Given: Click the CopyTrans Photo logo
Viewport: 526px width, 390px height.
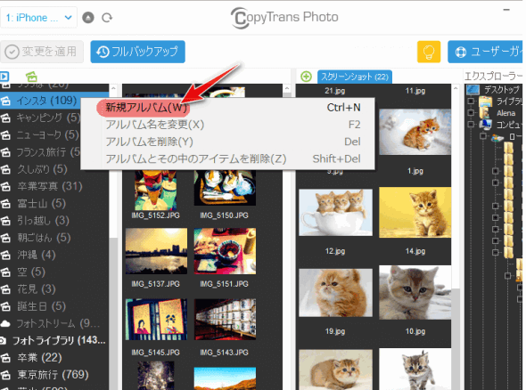Looking at the screenshot, I should pyautogui.click(x=284, y=18).
